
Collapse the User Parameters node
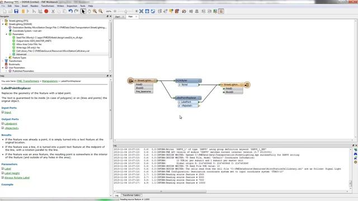[x=3, y=68]
